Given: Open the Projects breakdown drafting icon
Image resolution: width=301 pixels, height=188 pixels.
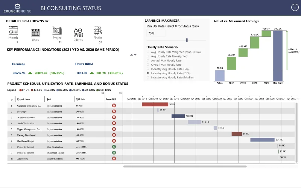Looking at the screenshot, I should 57,30.
